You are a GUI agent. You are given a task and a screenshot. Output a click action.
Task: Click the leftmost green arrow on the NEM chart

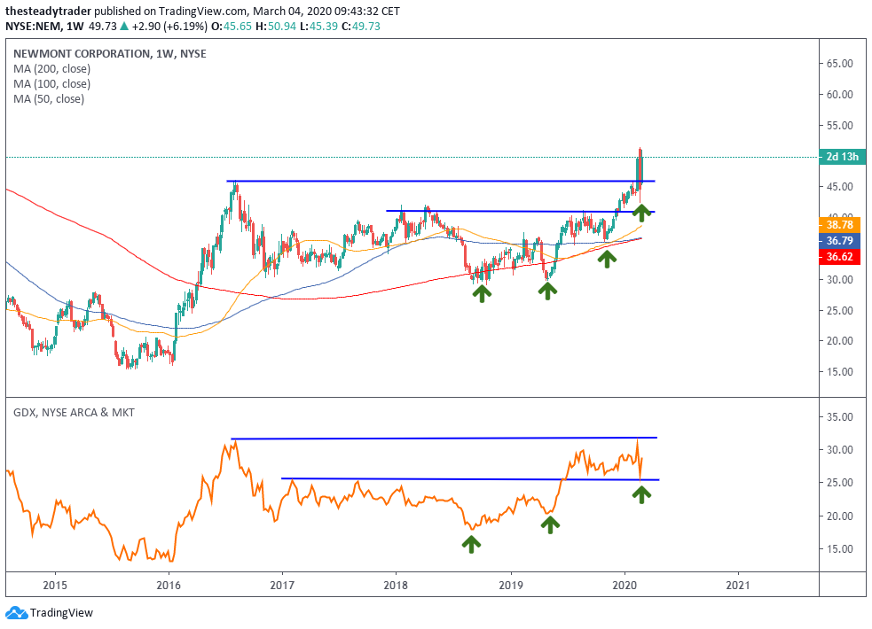pyautogui.click(x=482, y=292)
